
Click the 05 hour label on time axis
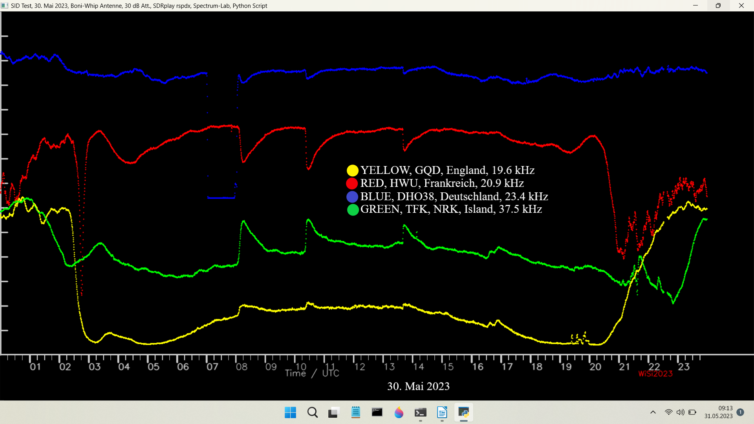point(154,367)
